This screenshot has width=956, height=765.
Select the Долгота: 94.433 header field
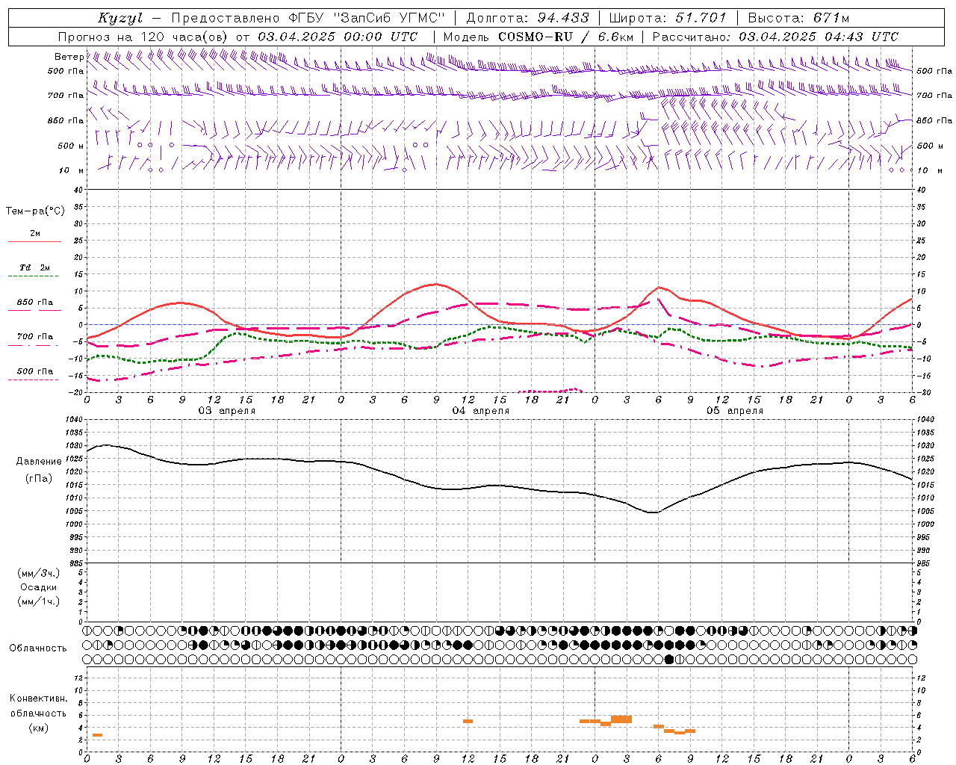point(527,18)
